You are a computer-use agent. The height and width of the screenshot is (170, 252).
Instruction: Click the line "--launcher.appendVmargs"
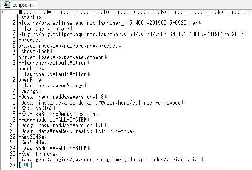(x=51, y=85)
